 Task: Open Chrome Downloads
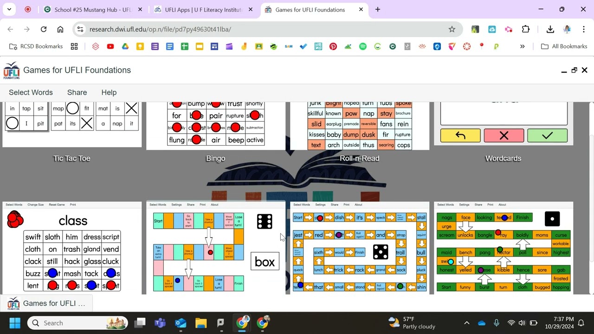550,29
